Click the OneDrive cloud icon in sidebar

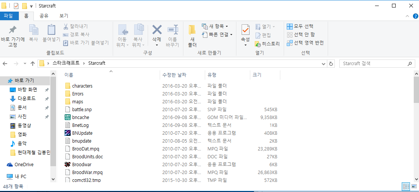[x=10, y=165]
